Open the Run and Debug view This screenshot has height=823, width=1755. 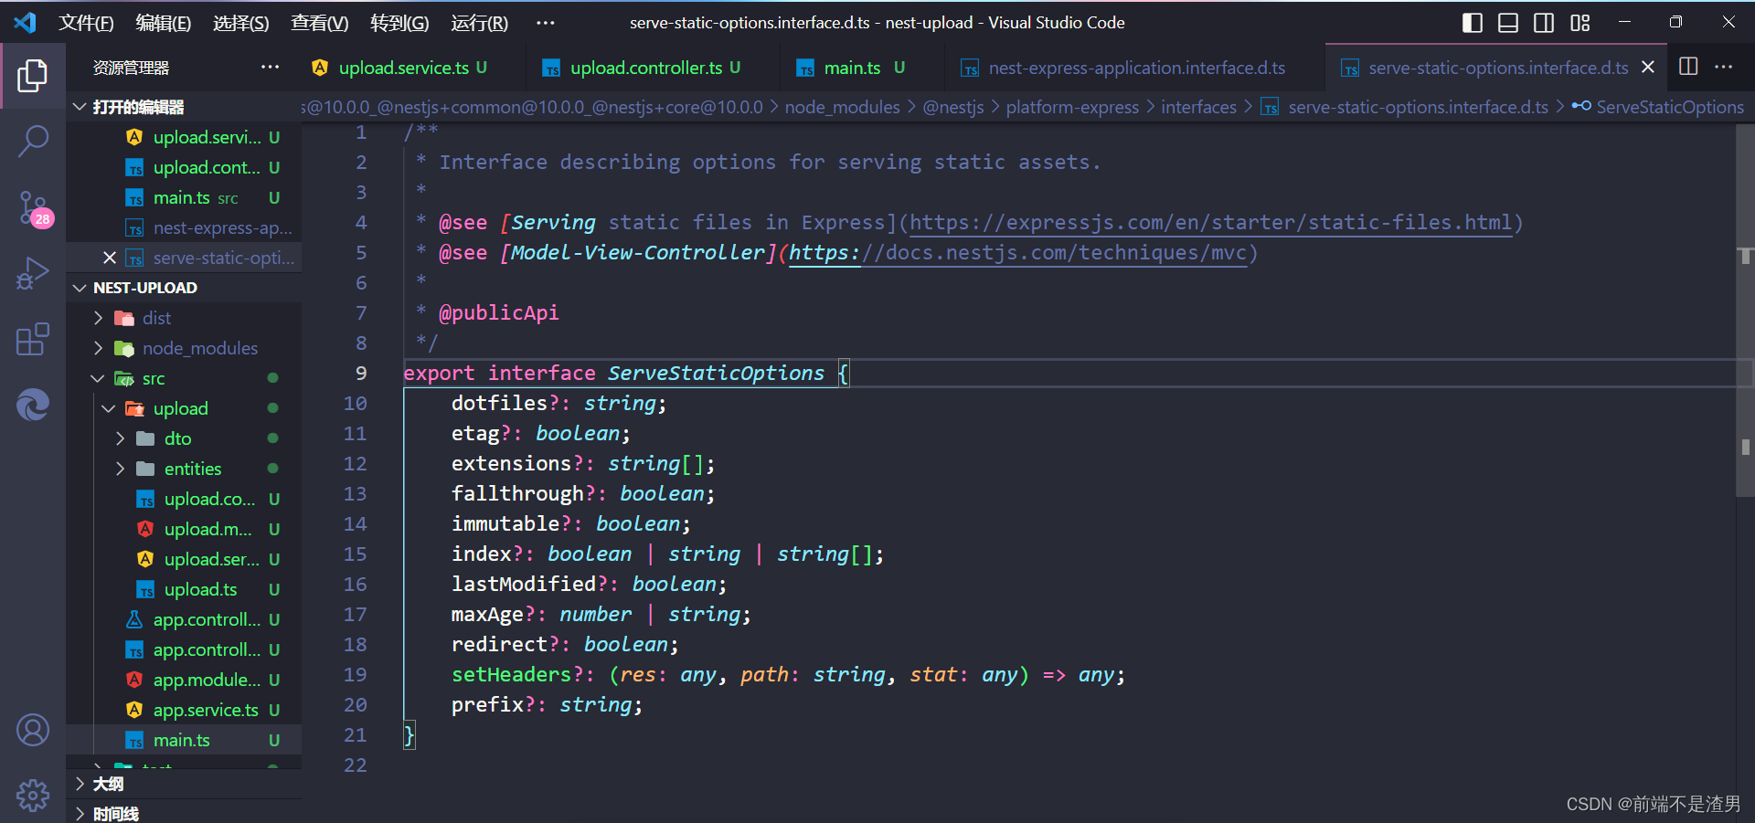click(x=33, y=273)
